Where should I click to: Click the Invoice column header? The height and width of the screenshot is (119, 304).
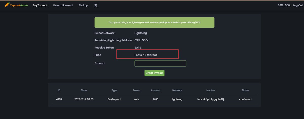[x=211, y=90]
